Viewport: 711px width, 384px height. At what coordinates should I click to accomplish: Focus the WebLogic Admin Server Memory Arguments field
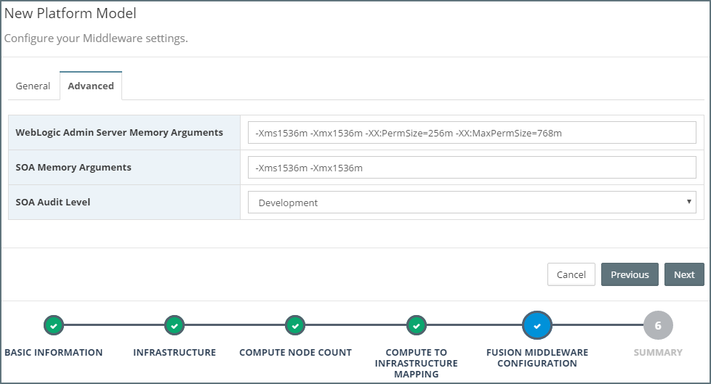[x=471, y=133]
